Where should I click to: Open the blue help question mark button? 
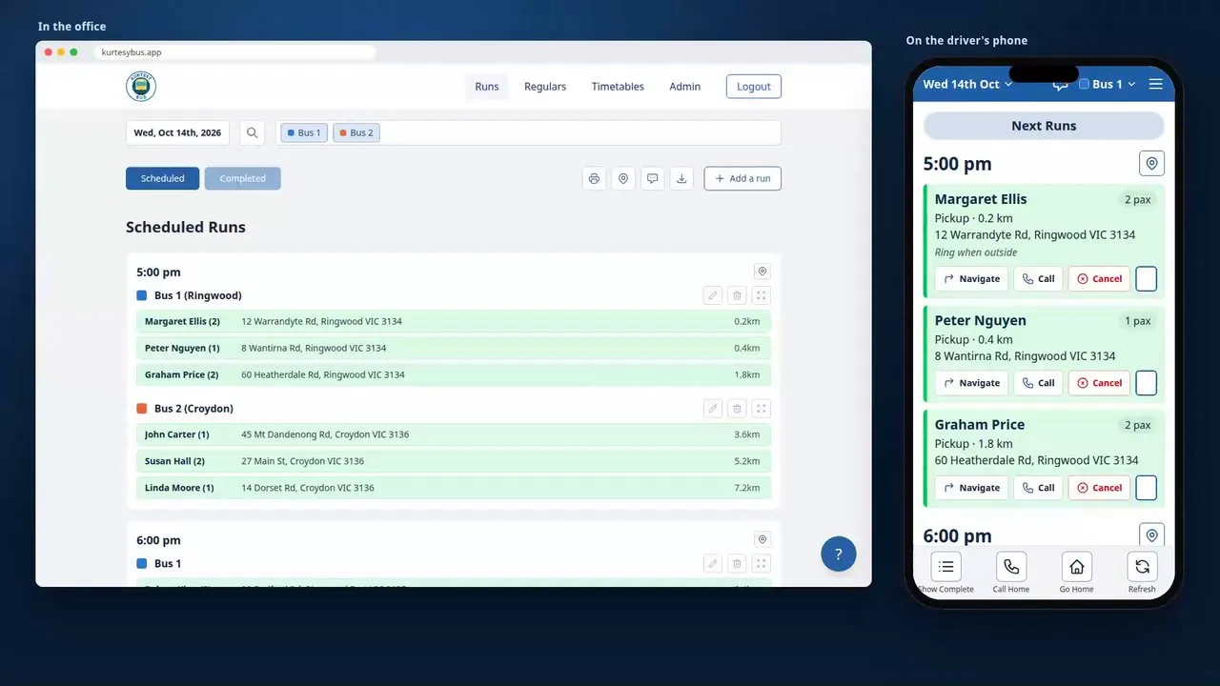[839, 554]
